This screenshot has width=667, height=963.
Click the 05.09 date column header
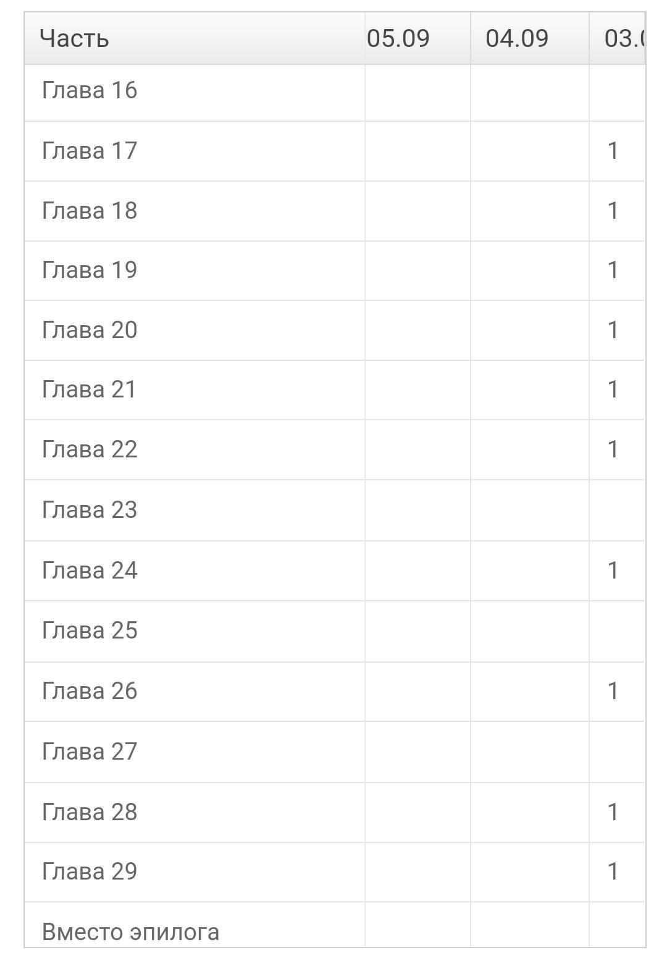point(398,38)
